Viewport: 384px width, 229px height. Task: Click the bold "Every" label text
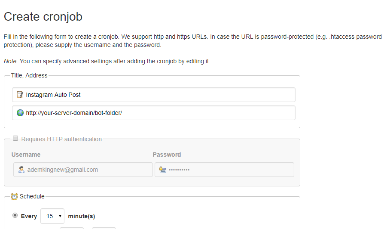coord(29,216)
